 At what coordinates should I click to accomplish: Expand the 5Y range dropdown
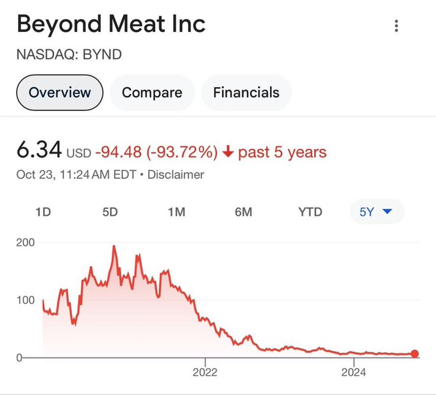click(x=376, y=212)
